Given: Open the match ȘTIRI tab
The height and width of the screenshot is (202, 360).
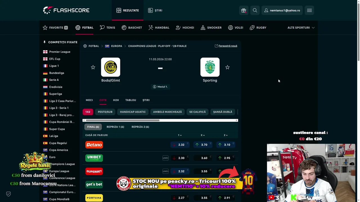Looking at the screenshot, I should tap(146, 100).
